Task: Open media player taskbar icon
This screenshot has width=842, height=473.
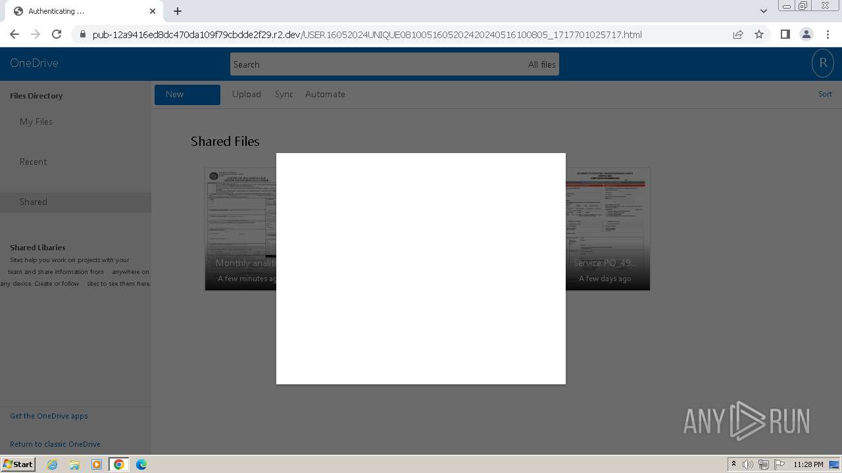Action: 97,464
